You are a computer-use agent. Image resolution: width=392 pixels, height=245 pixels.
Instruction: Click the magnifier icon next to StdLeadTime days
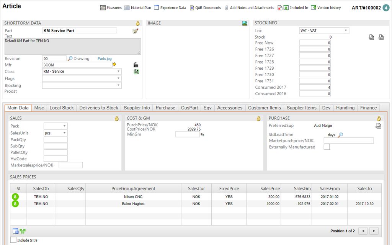[x=340, y=135]
